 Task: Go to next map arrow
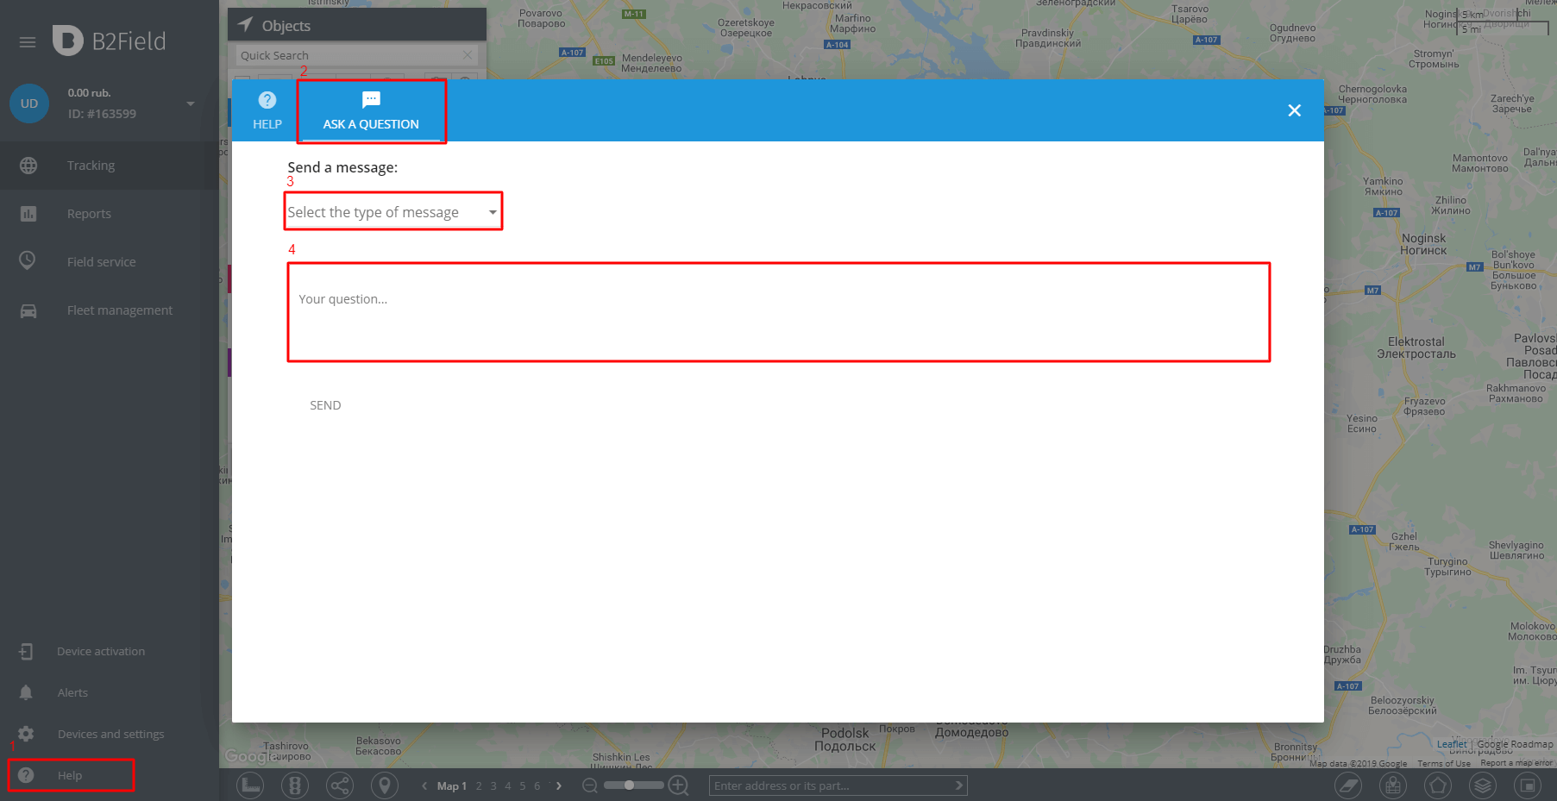559,785
